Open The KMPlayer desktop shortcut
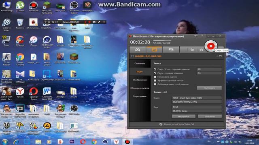The width and height of the screenshot is (259, 145). (x=20, y=77)
